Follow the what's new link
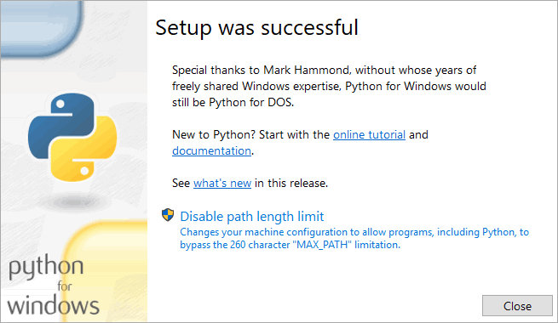Image resolution: width=558 pixels, height=323 pixels. [x=222, y=183]
